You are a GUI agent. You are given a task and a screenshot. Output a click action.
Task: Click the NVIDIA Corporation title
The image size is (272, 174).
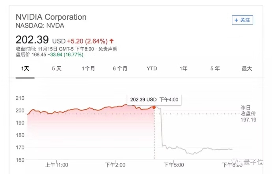[51, 17]
